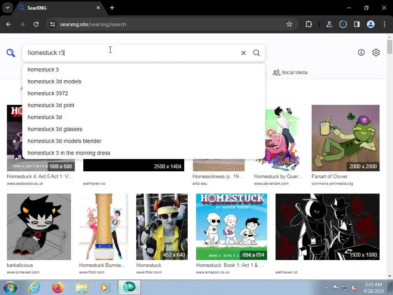Open the Homestuck by Quer... artwork thumbnail
Screen dimensions: 393x295
pyautogui.click(x=283, y=138)
